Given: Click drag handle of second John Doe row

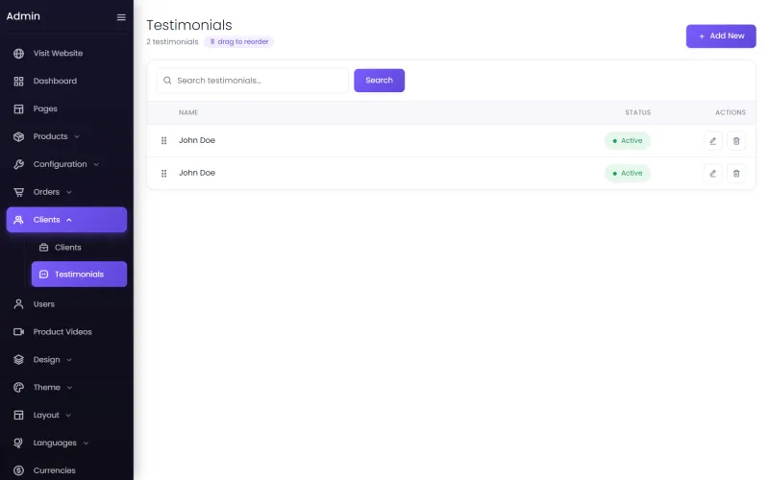Looking at the screenshot, I should click(x=163, y=174).
